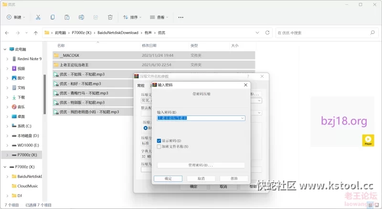
Task: Select 上老王论坛当老王 folder row
Action: point(154,65)
